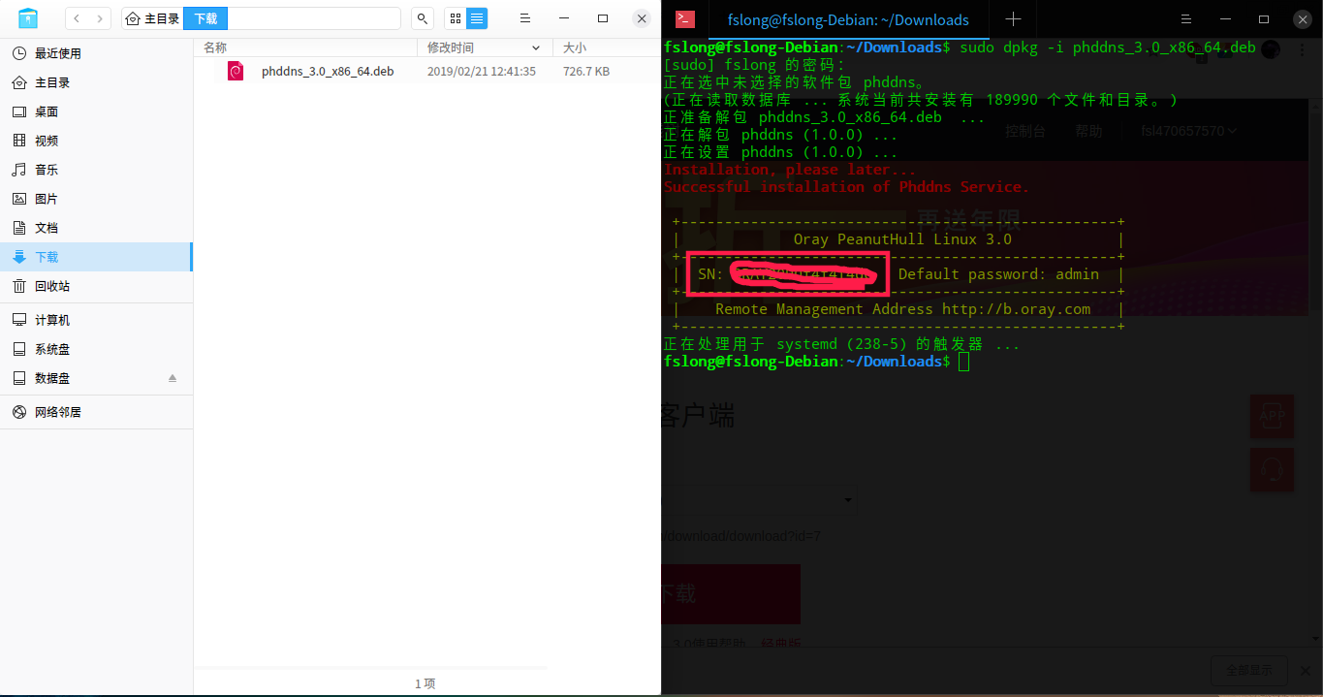Image resolution: width=1323 pixels, height=697 pixels.
Task: Click 'Installation, please later...' line
Action: (x=789, y=170)
